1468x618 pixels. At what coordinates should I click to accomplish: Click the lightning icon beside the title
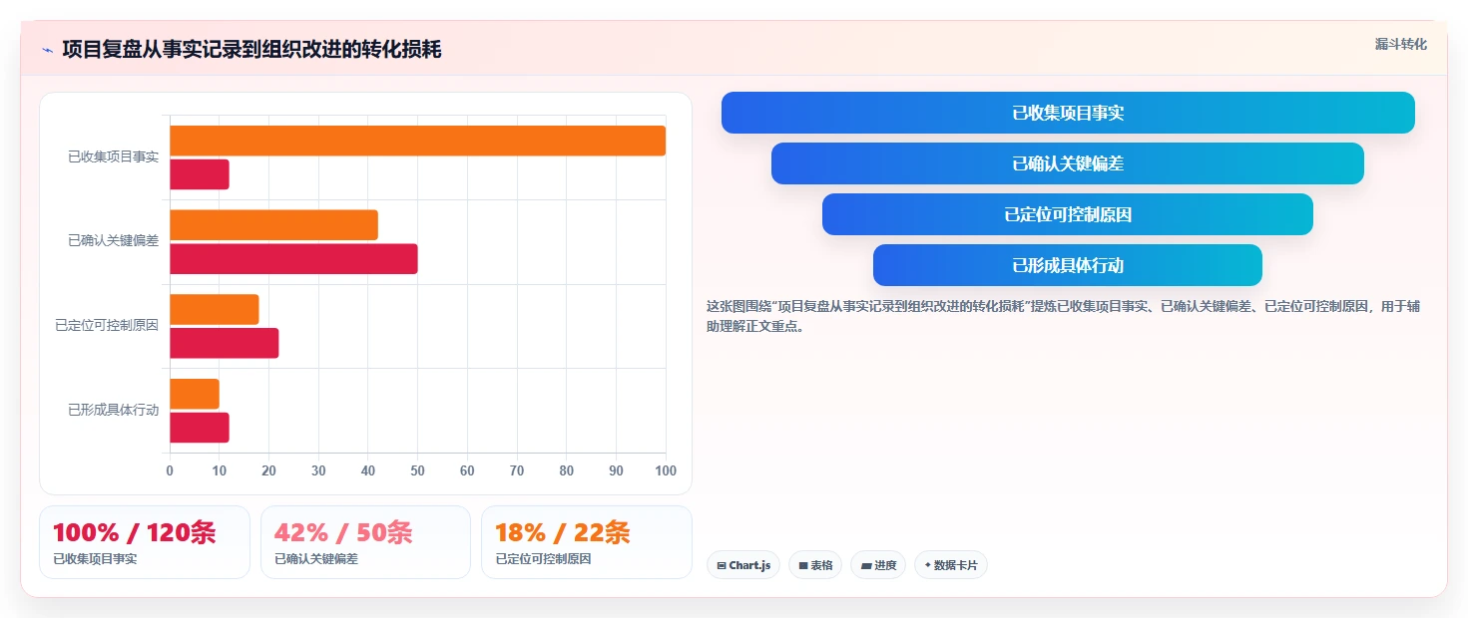[x=48, y=50]
